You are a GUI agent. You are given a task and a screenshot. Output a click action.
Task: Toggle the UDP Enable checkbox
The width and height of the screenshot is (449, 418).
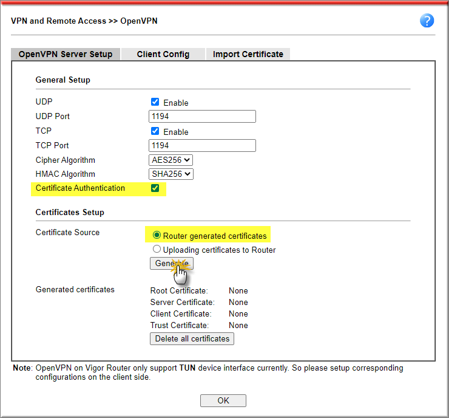pos(155,102)
